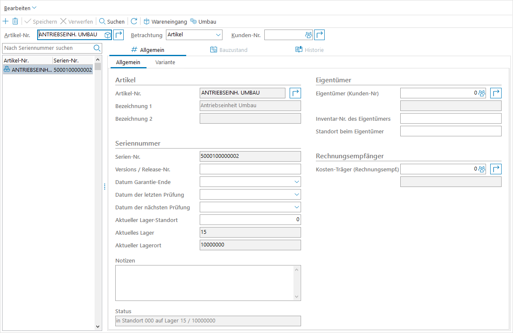Open the Bearbeiten menu
The width and height of the screenshot is (513, 333).
pyautogui.click(x=20, y=8)
